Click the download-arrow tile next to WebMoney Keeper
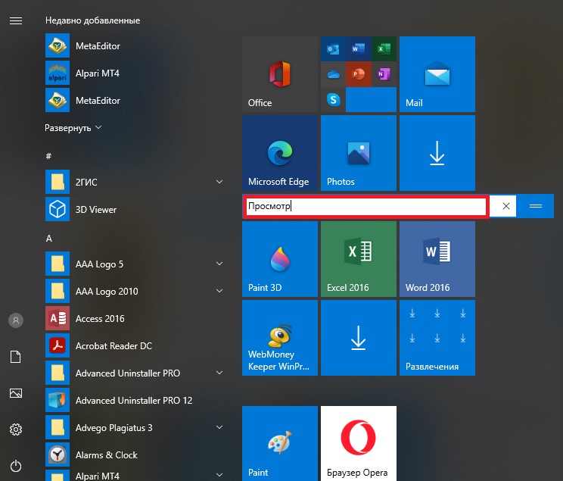563x481 pixels. click(x=359, y=338)
